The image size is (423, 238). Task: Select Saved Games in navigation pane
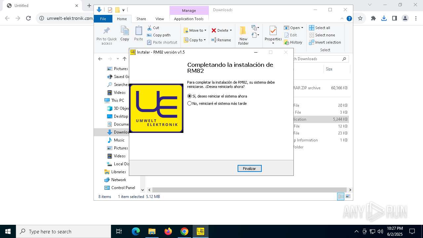tap(118, 77)
